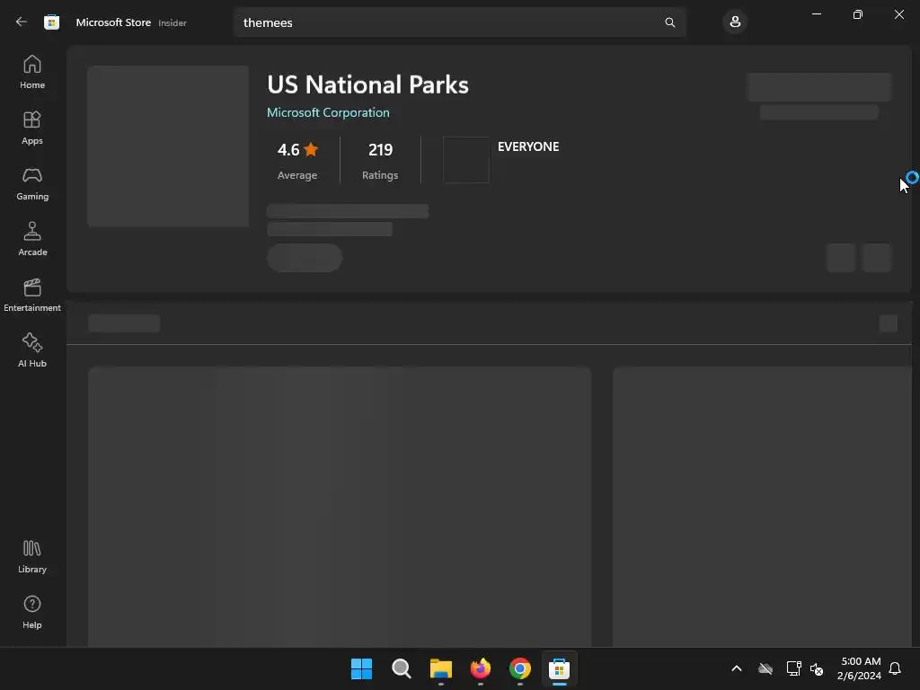The image size is (920, 690).
Task: Click the OneDrive tray icon
Action: point(765,668)
